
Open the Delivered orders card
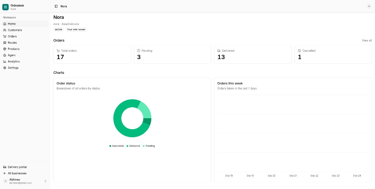(253, 55)
